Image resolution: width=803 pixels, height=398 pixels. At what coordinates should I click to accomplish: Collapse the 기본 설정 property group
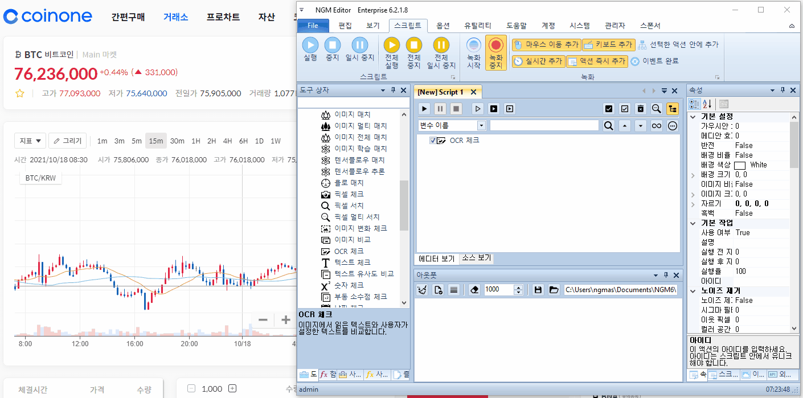[693, 116]
